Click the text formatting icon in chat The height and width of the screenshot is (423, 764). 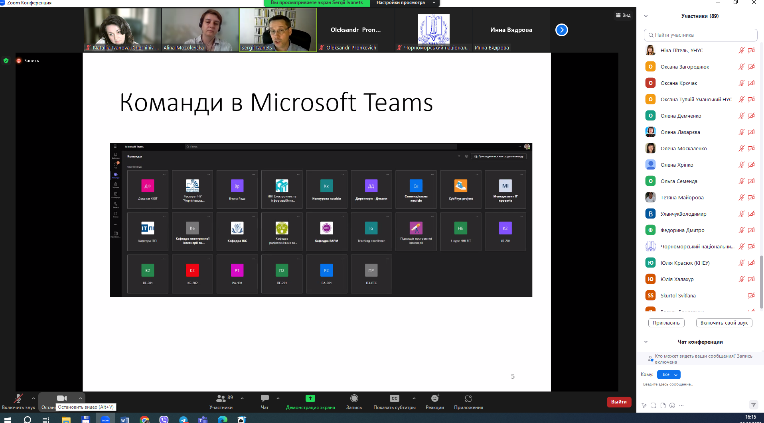(644, 405)
